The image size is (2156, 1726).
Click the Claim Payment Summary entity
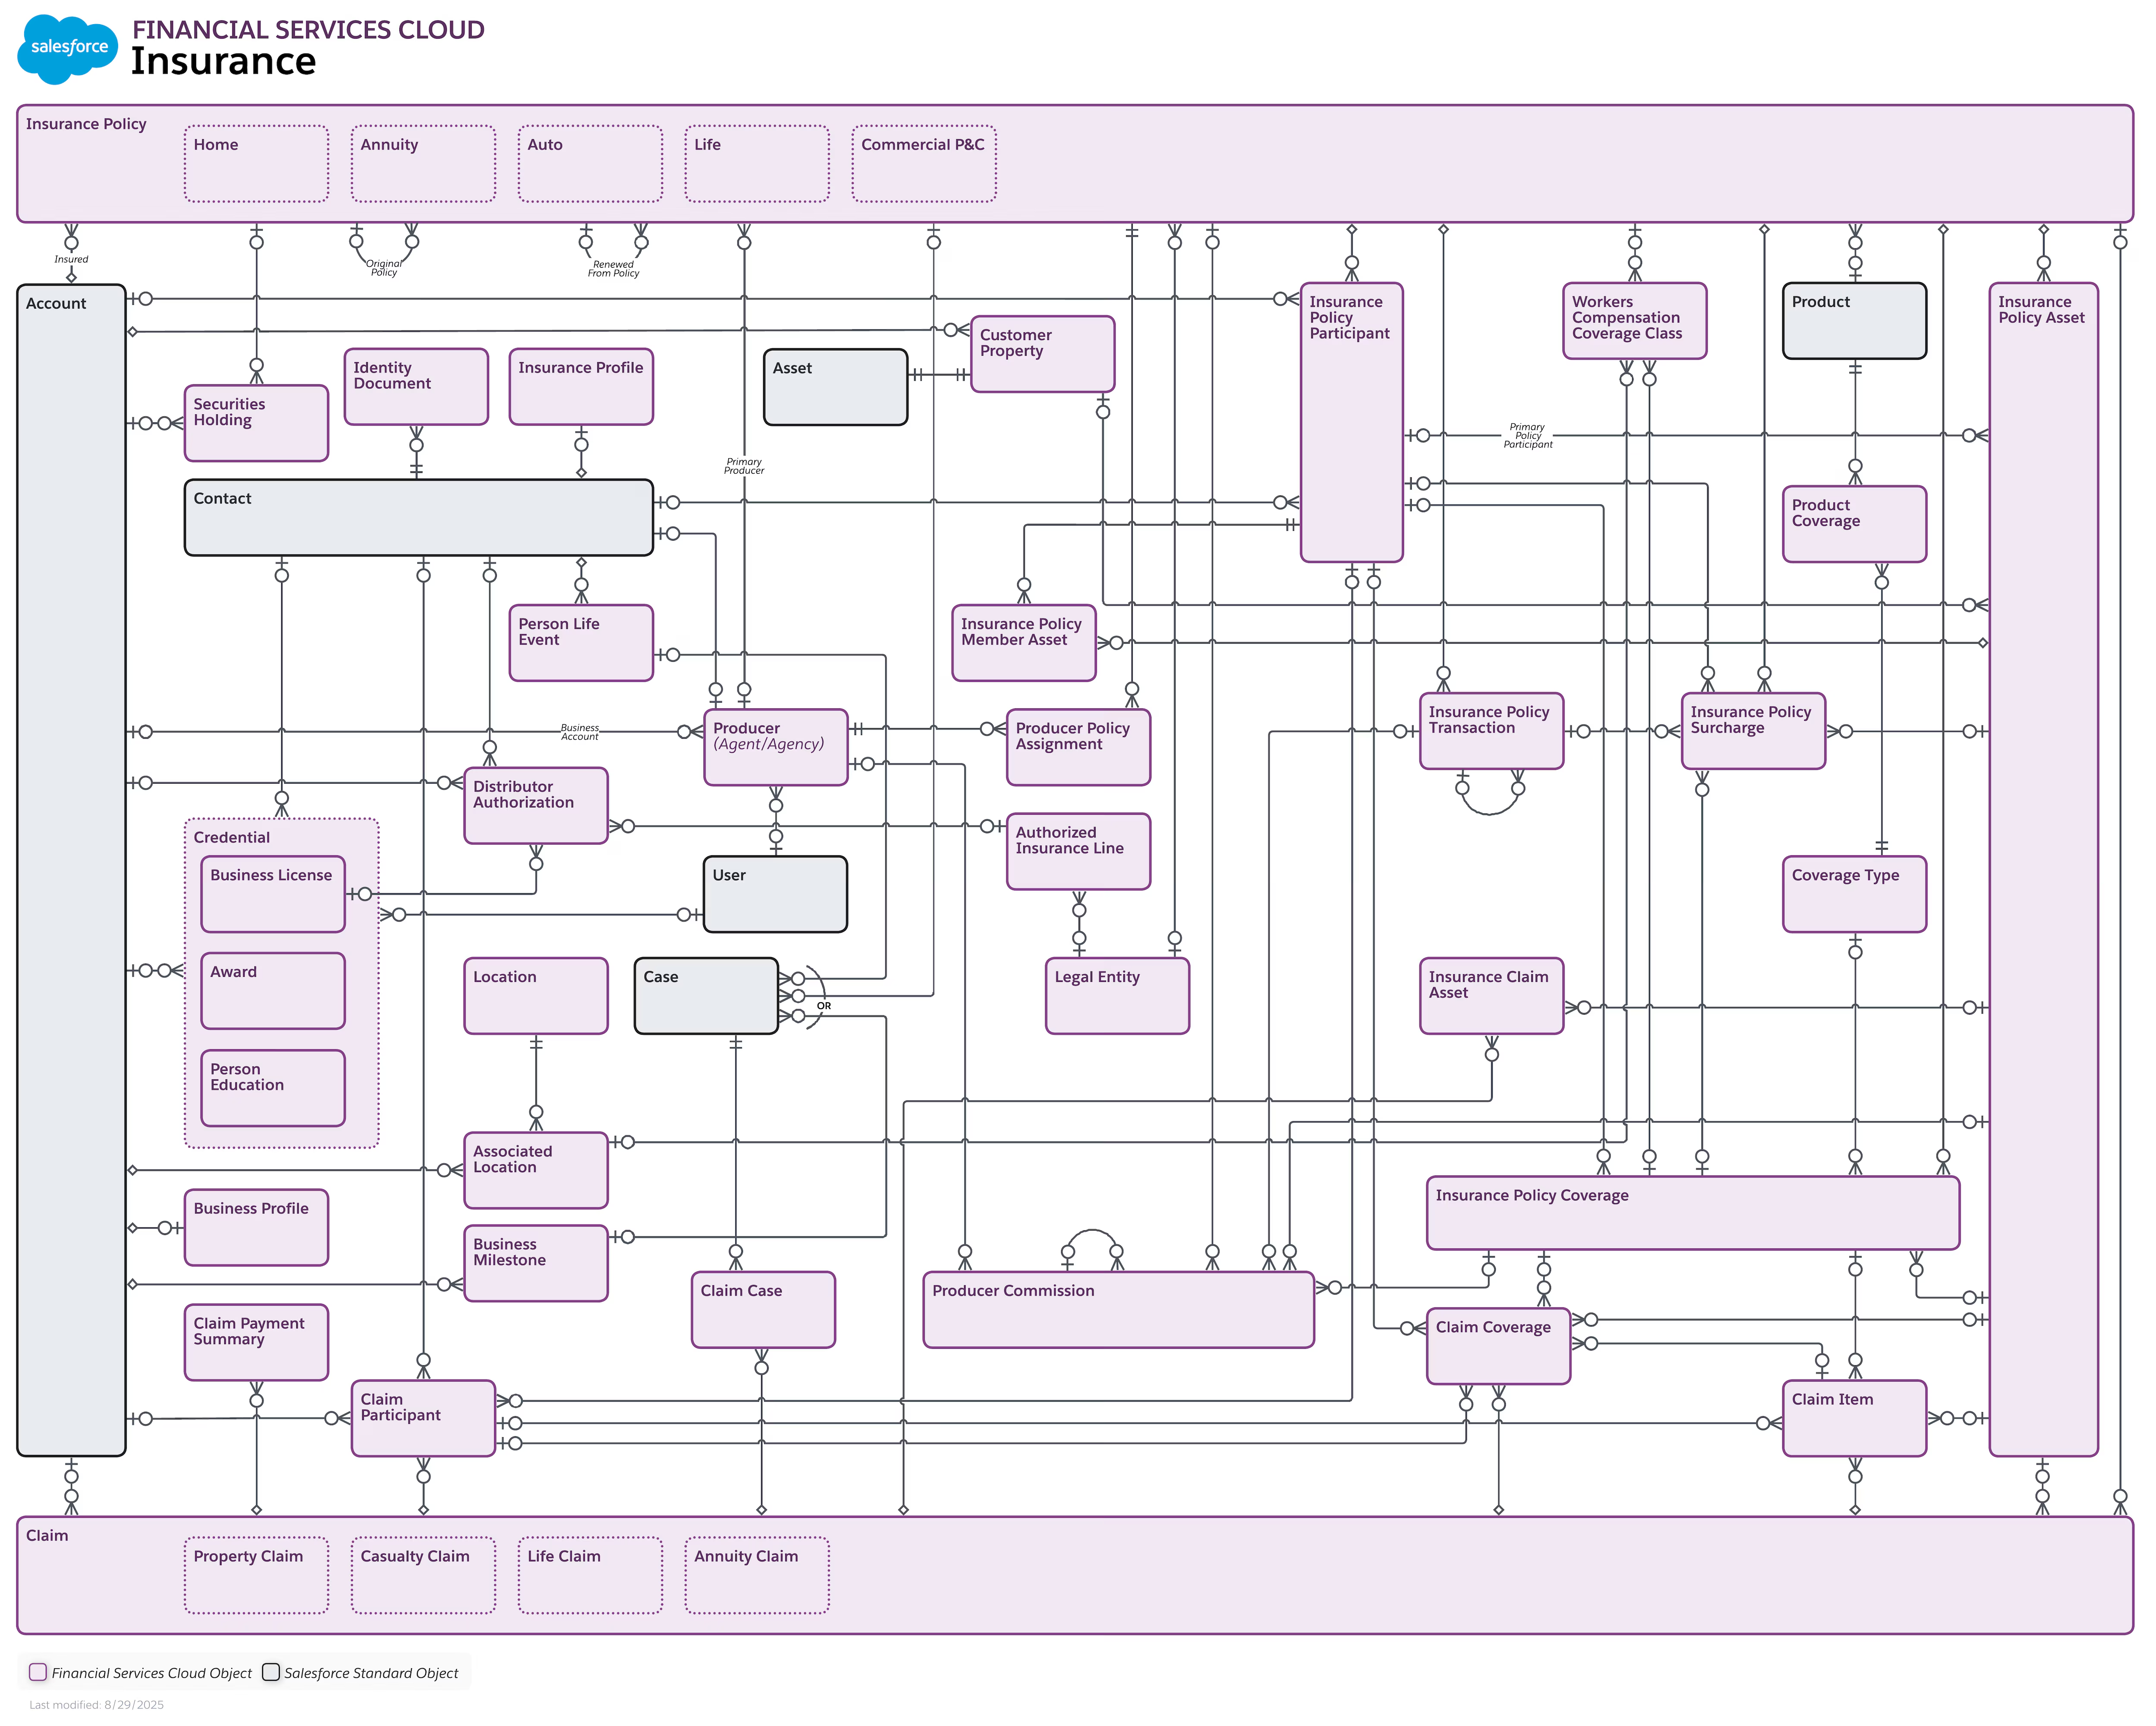pyautogui.click(x=256, y=1342)
